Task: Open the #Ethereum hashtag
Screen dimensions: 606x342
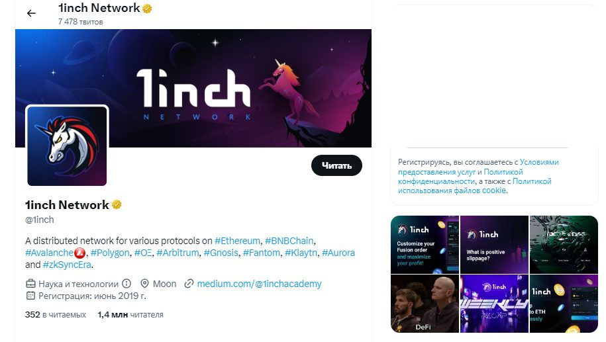Action: (x=237, y=241)
